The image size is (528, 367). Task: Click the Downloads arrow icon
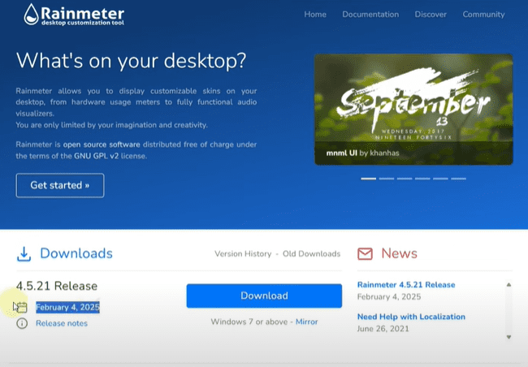pos(24,254)
